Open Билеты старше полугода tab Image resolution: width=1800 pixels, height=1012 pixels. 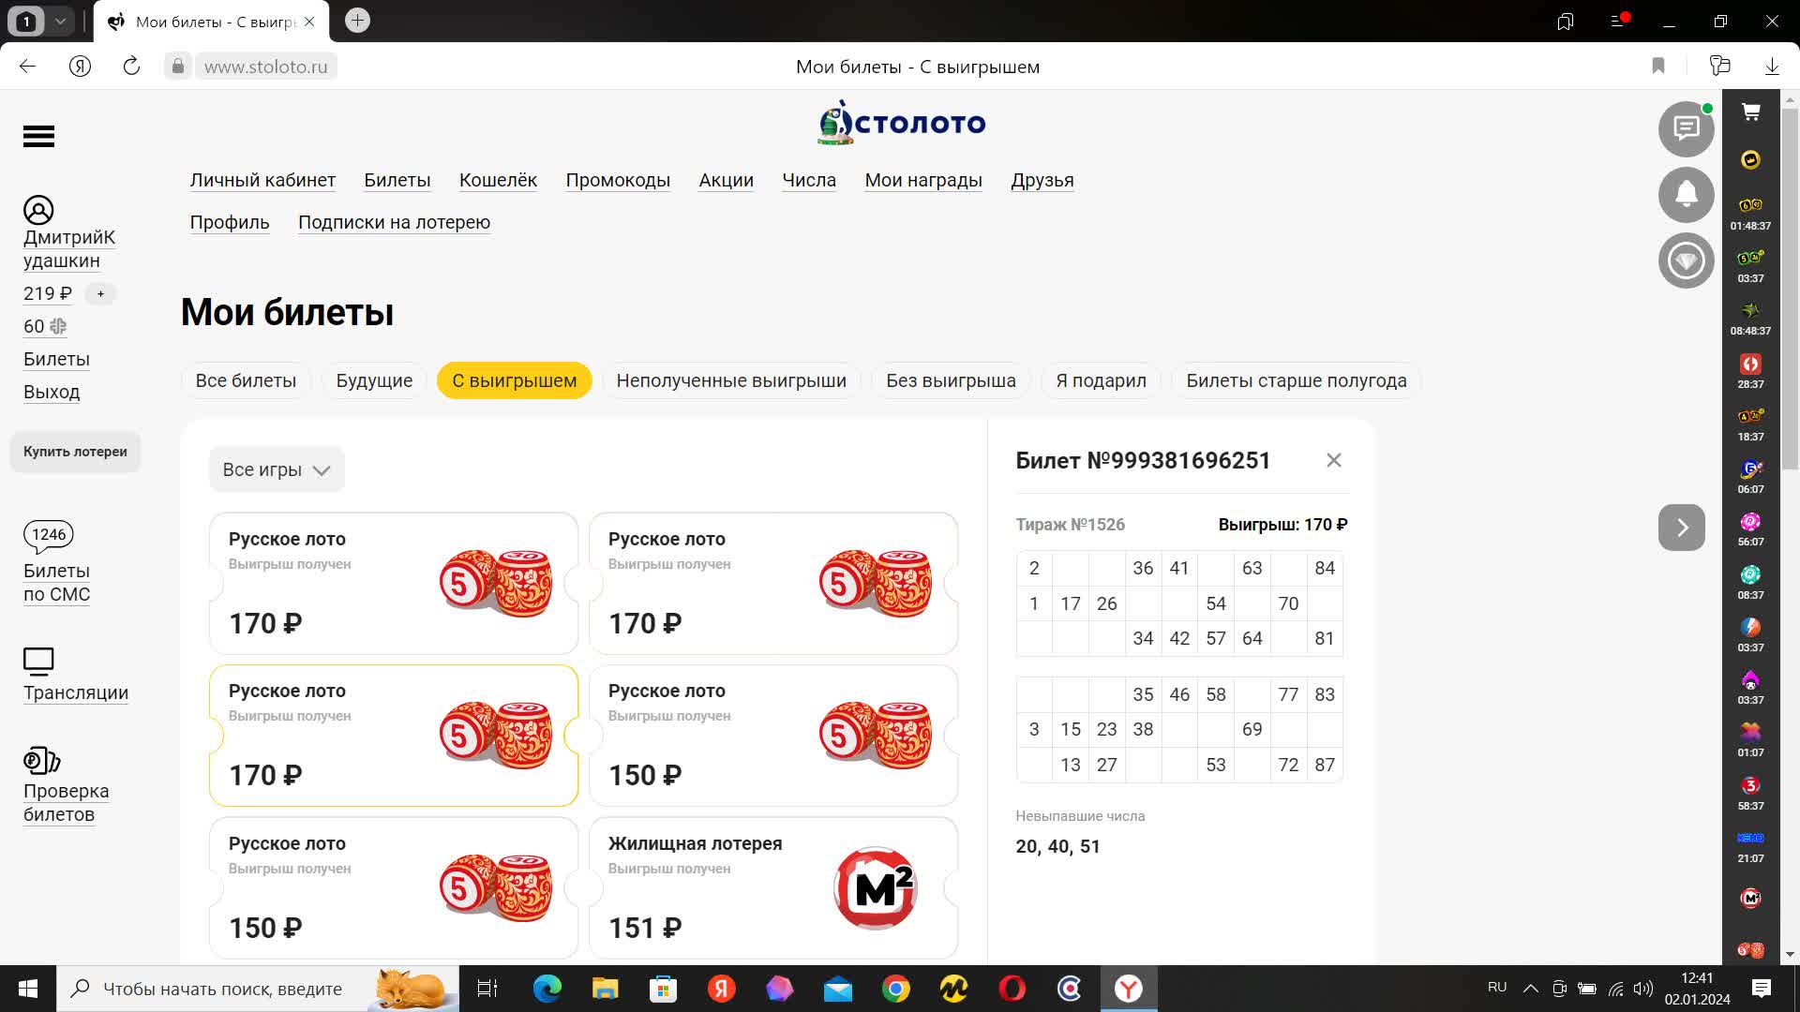coord(1297,380)
